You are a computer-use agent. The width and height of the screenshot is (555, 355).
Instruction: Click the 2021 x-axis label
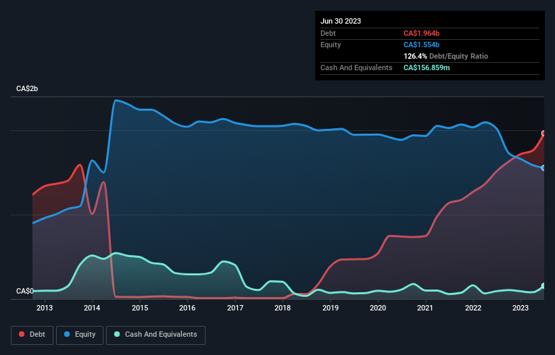425,308
